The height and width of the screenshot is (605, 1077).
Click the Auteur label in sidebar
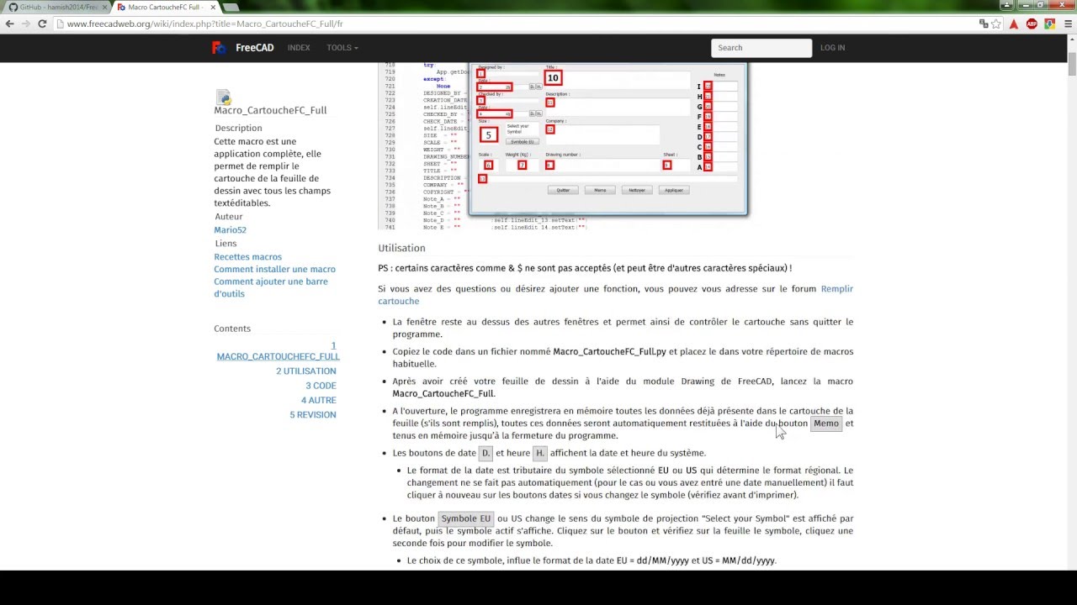point(228,217)
